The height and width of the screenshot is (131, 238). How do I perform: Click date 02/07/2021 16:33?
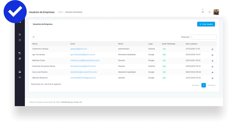click(193, 61)
